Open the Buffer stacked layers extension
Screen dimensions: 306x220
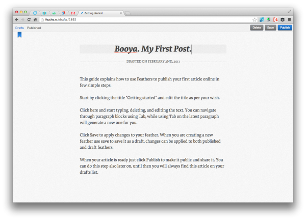[283, 19]
